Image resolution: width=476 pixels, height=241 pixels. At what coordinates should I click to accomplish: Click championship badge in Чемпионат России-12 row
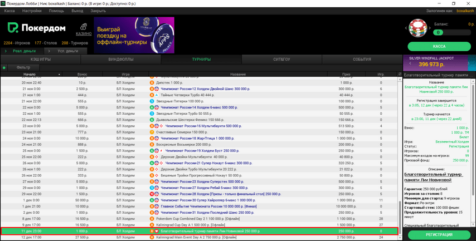157,89
